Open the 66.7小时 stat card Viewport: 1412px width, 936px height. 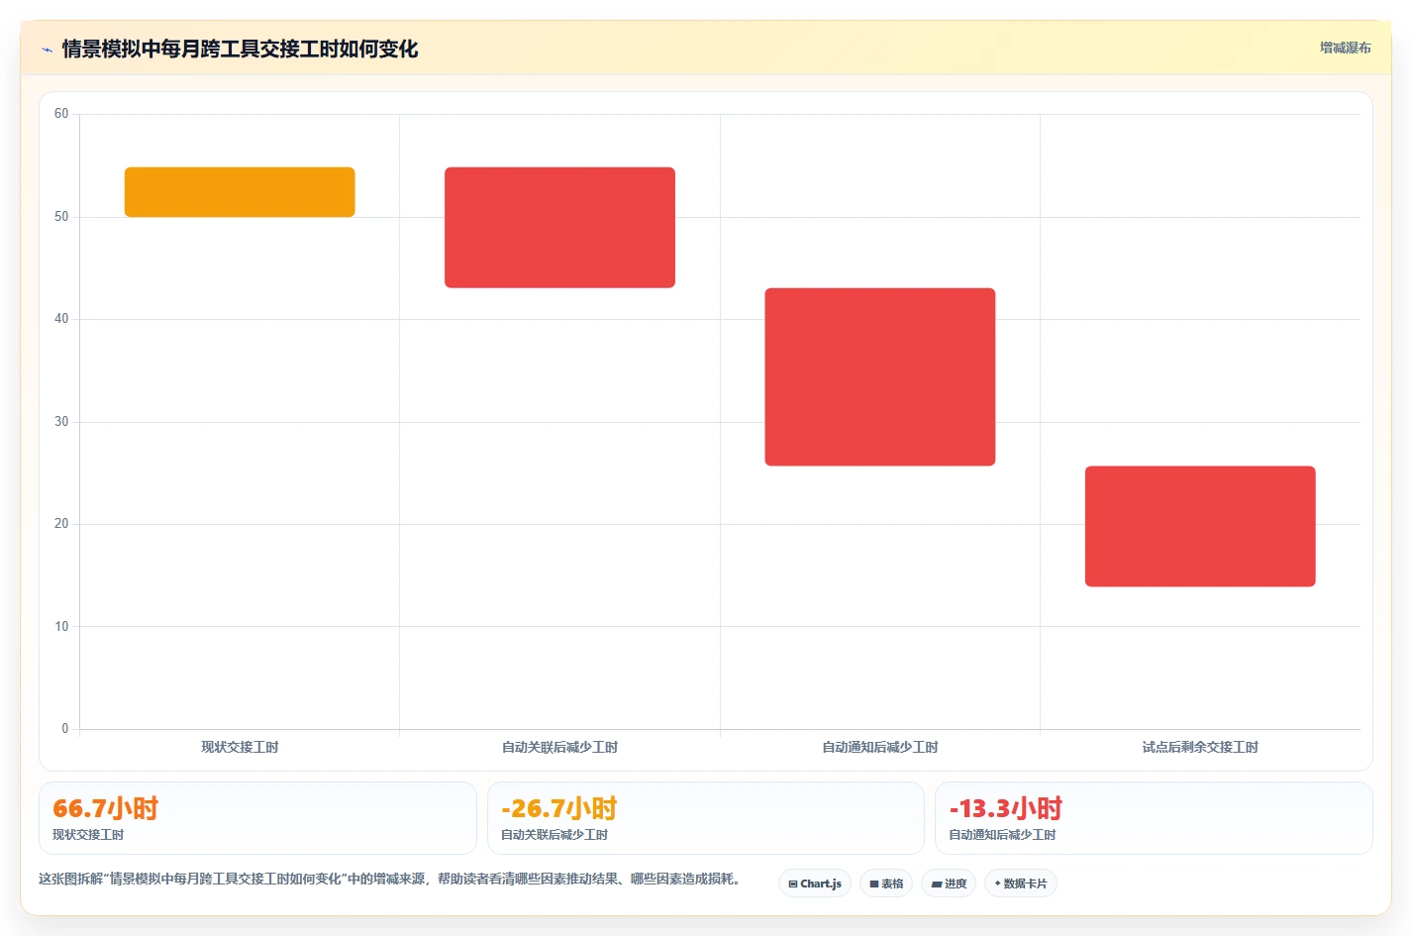[x=257, y=818]
